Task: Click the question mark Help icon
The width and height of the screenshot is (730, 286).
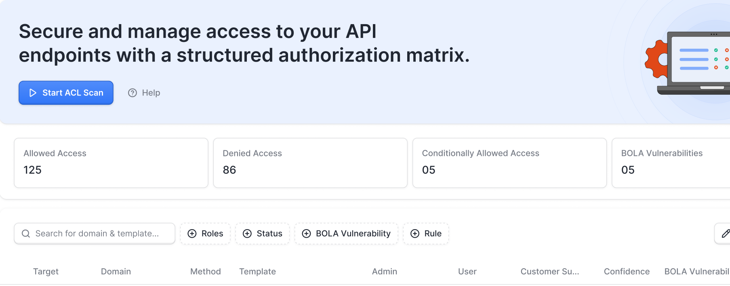Action: (132, 93)
